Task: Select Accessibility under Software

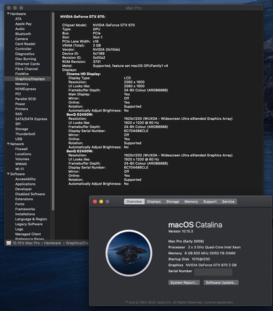Action: click(x=25, y=179)
